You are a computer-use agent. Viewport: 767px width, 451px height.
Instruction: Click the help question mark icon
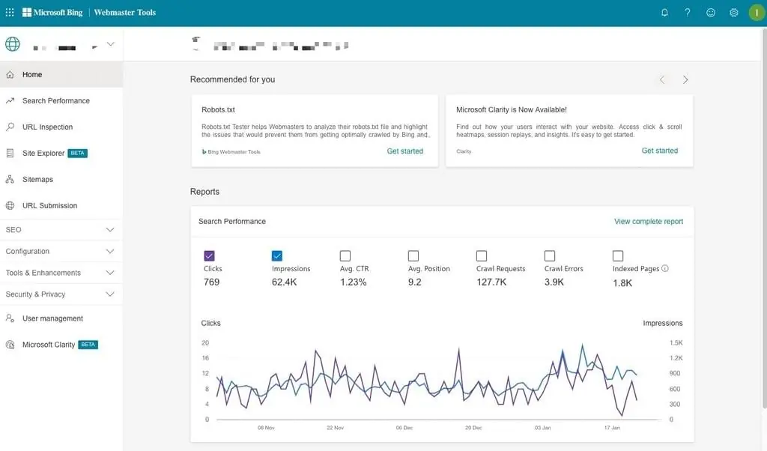[x=688, y=13]
